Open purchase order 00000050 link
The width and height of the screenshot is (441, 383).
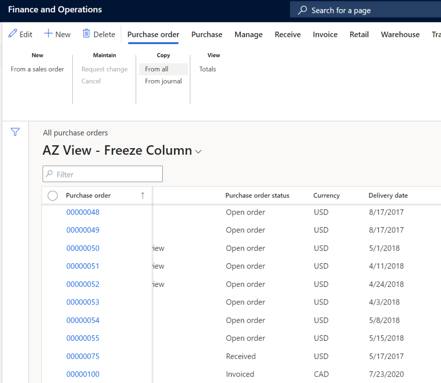coord(83,248)
